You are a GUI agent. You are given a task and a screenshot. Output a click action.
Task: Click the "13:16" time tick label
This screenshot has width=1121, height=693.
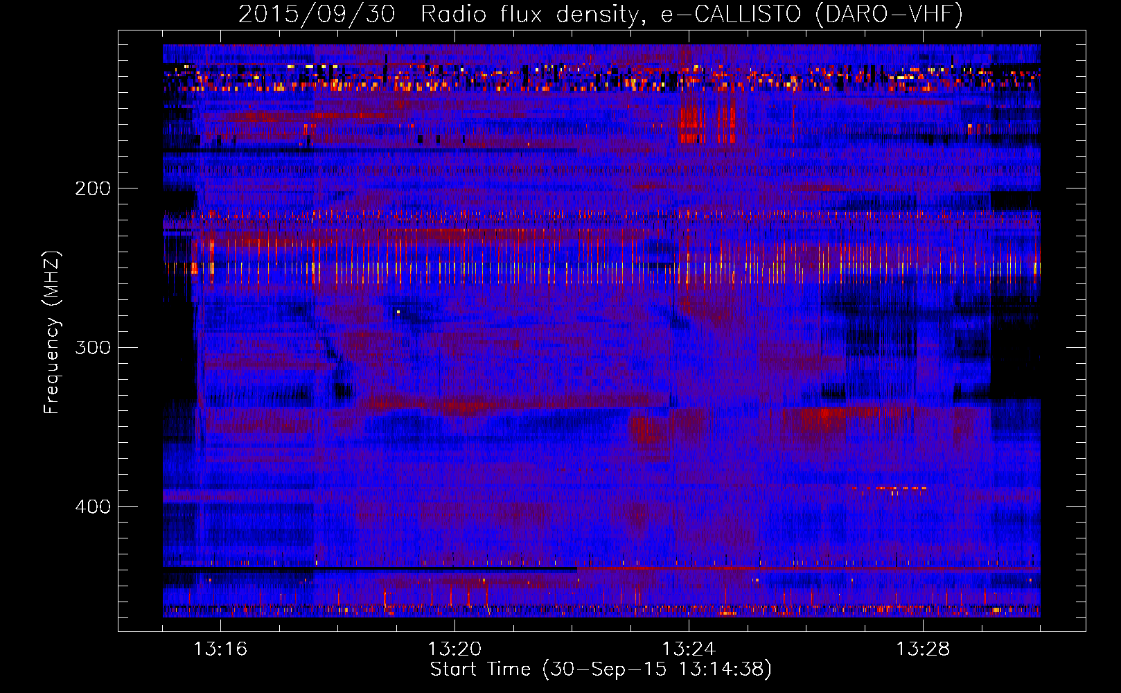(220, 649)
